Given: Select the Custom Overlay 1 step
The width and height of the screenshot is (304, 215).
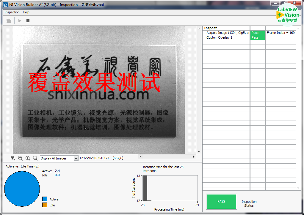Looking at the screenshot, I should (220, 37).
